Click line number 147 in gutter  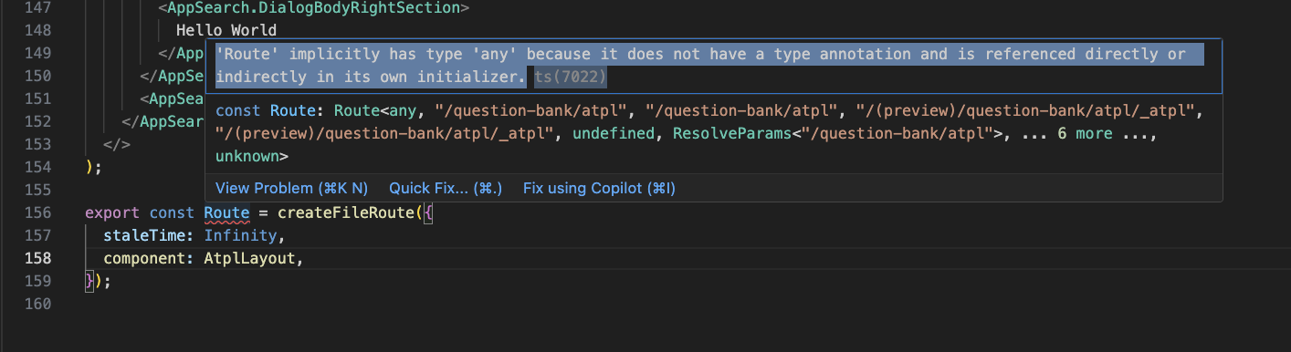point(37,7)
